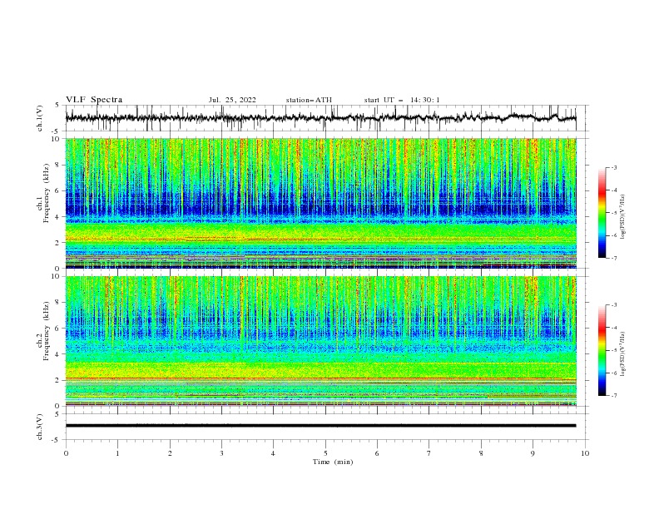This screenshot has width=659, height=509.
Task: Click the ch.2 spectrogram panel
Action: click(x=320, y=341)
